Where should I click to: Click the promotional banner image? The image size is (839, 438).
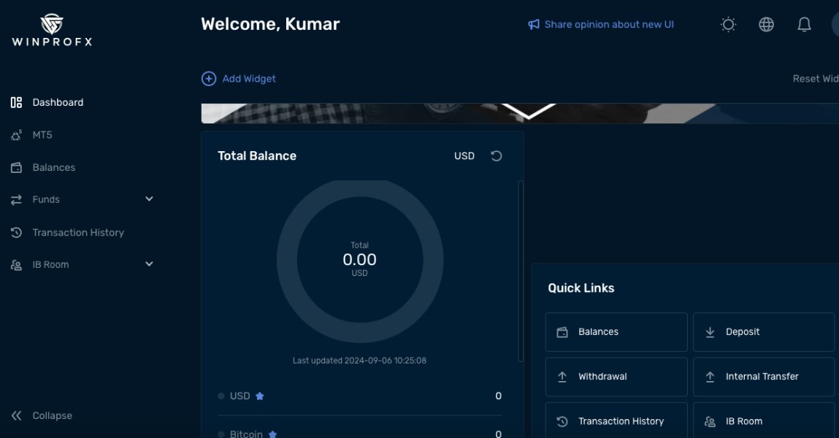(520, 113)
